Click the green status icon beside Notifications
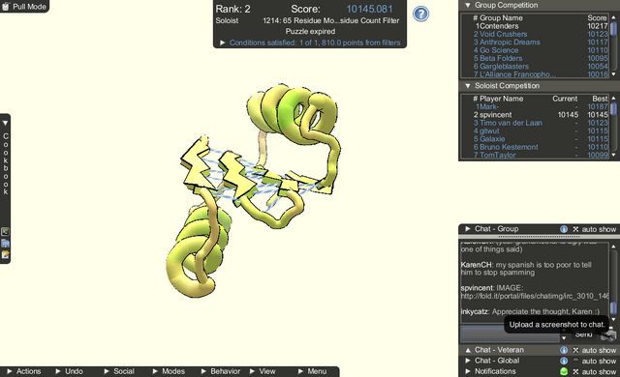This screenshot has width=620, height=377. 564,371
